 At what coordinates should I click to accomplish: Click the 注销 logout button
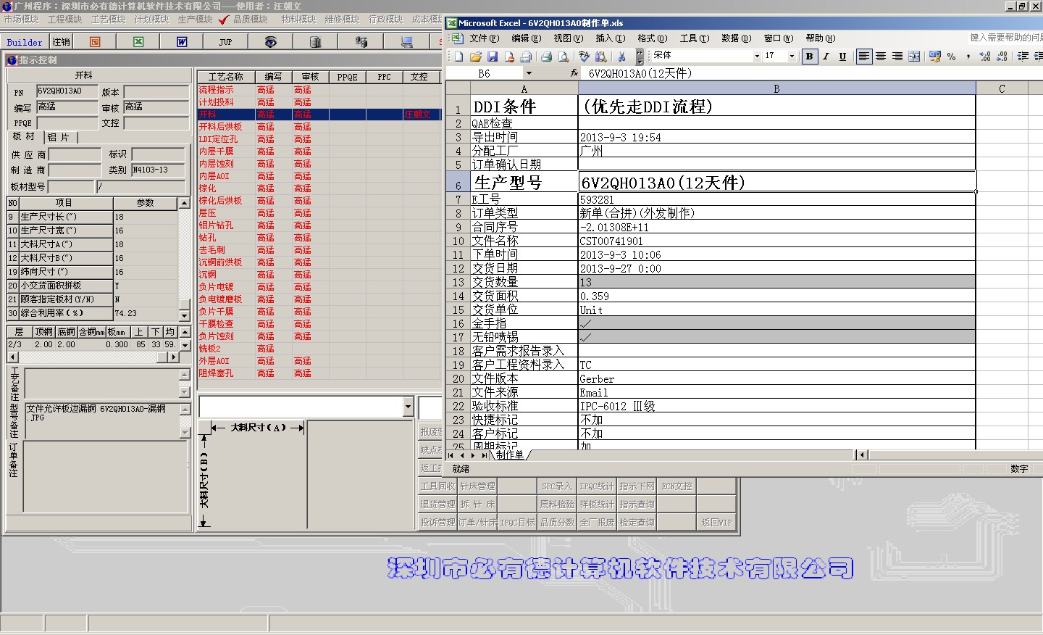[x=62, y=42]
